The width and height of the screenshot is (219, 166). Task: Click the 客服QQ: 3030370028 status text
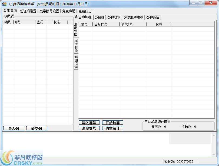click(179, 161)
